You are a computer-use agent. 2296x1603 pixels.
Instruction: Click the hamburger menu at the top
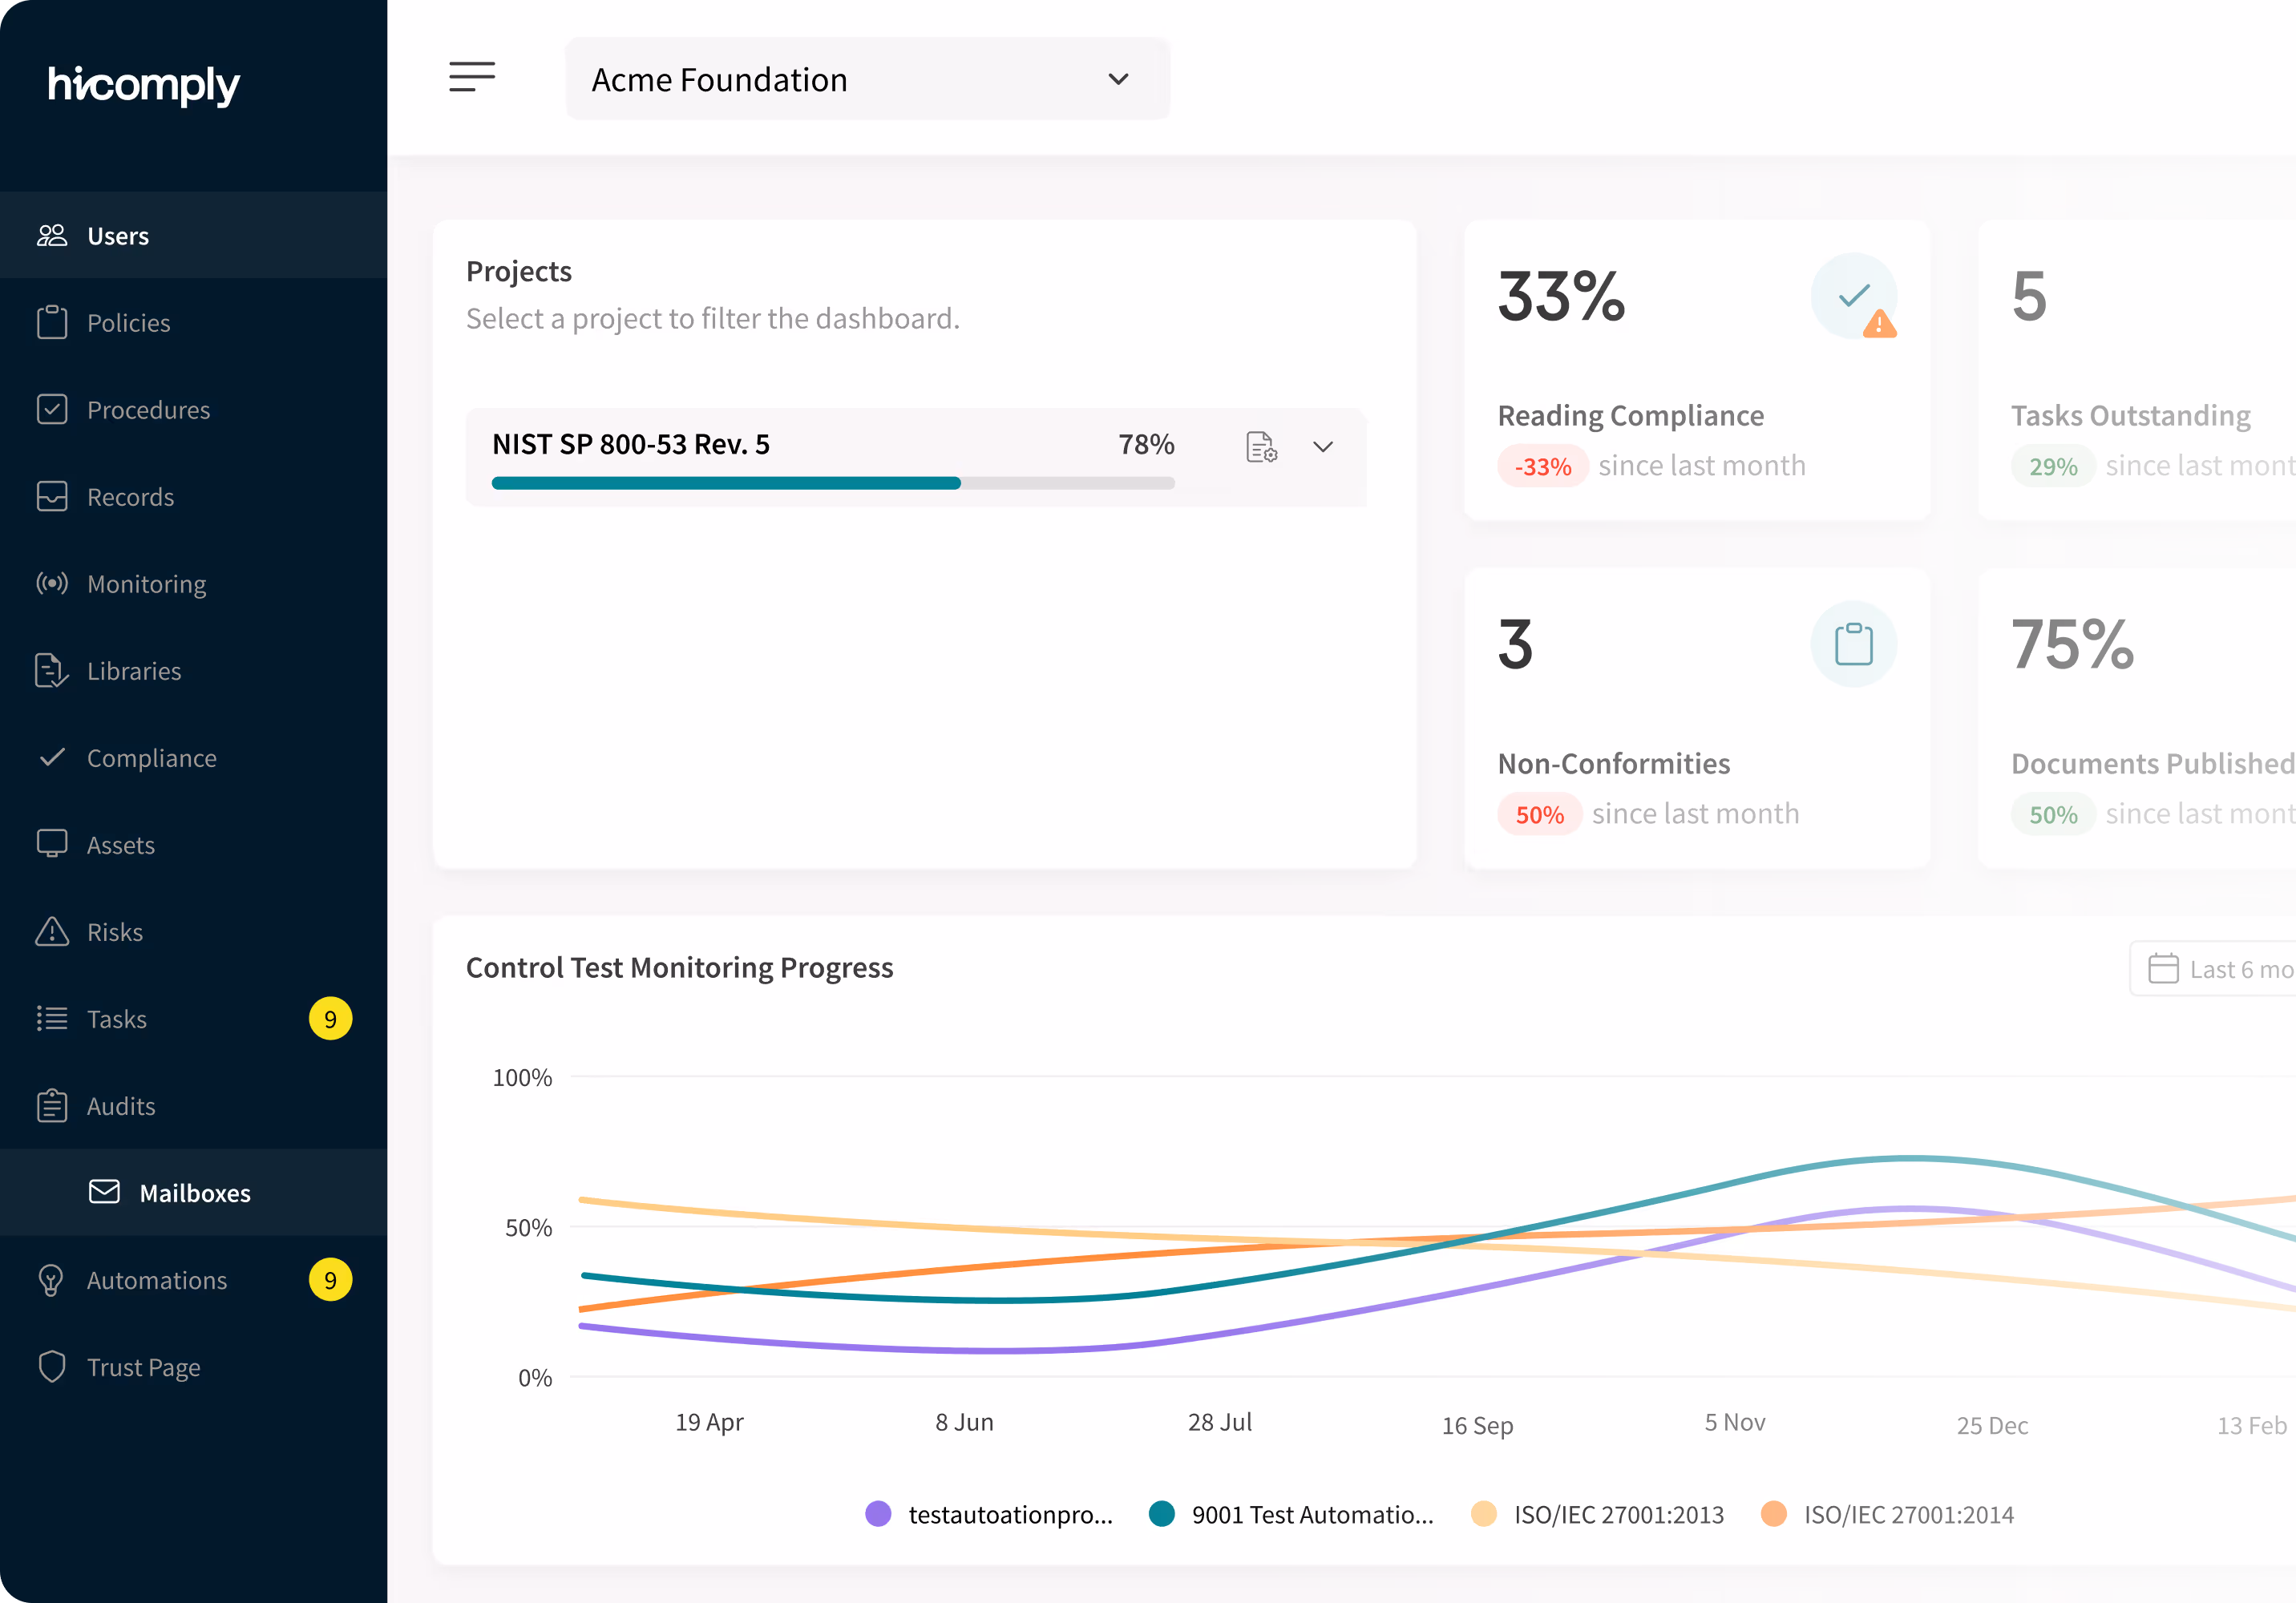(472, 77)
